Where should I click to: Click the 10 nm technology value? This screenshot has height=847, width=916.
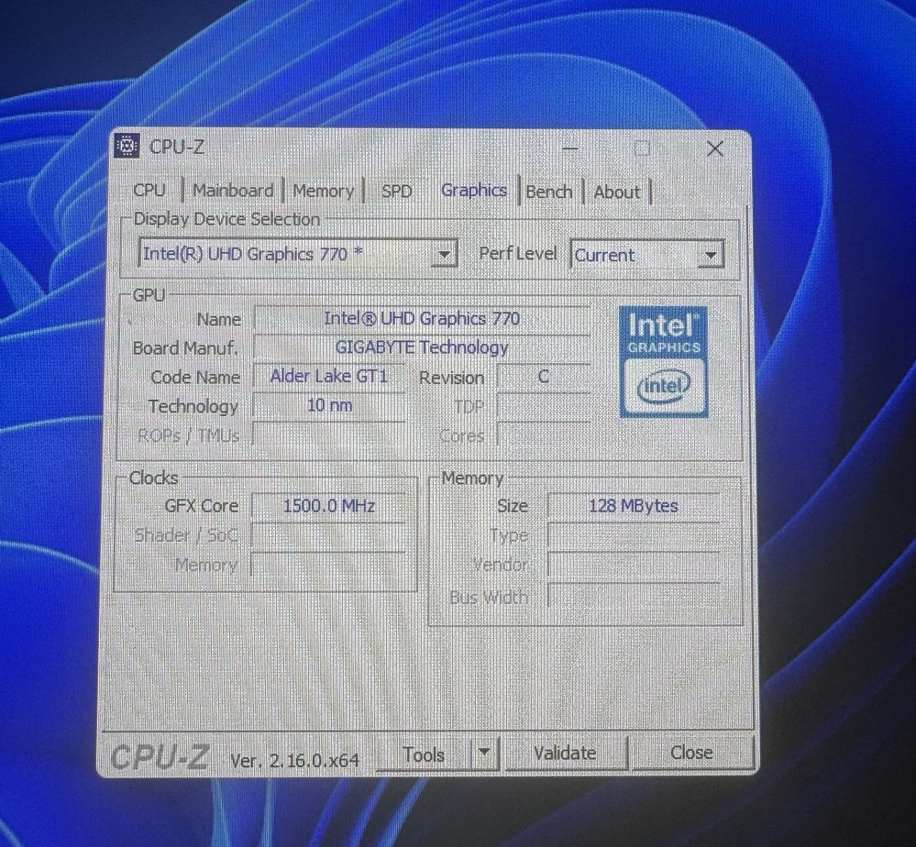pos(329,405)
